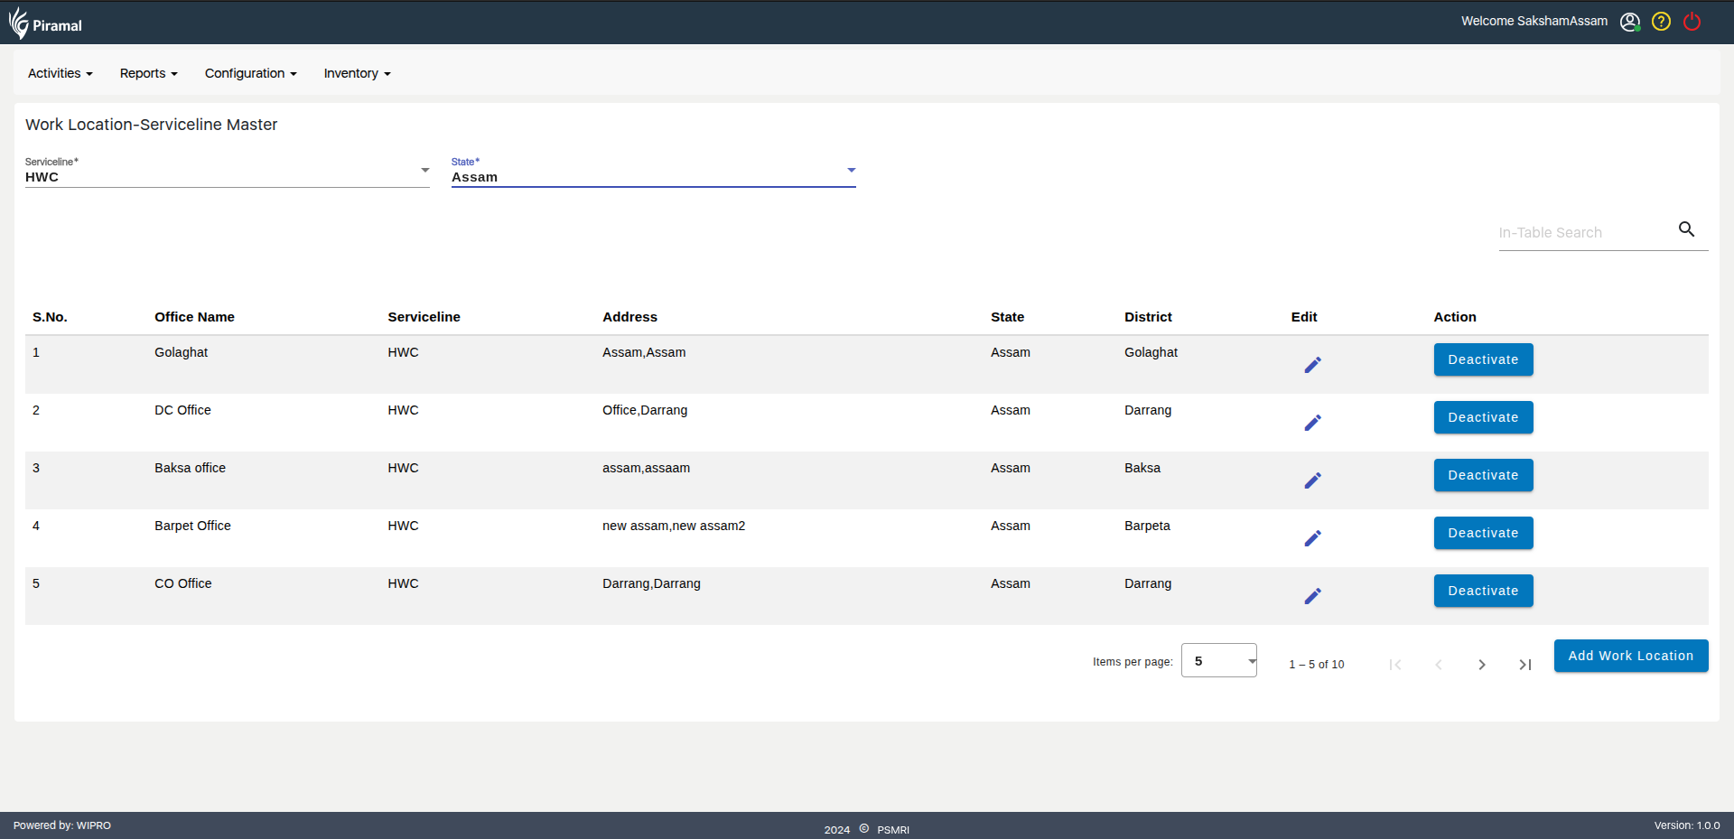Open the Activities menu

pos(60,73)
